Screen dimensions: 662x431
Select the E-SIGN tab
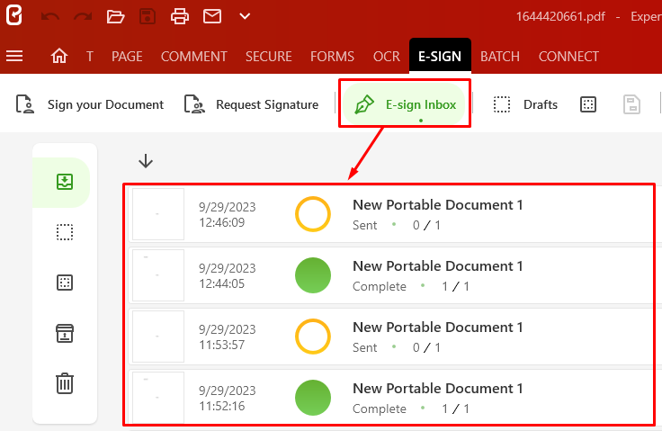440,56
